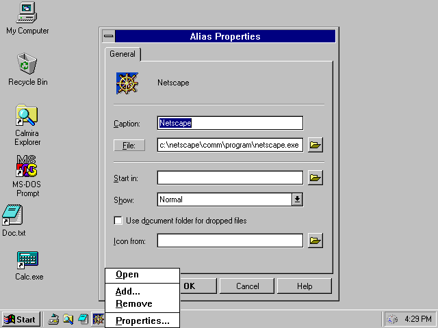Viewport: 438px width, 328px height.
Task: Click the File: button
Action: point(129,146)
